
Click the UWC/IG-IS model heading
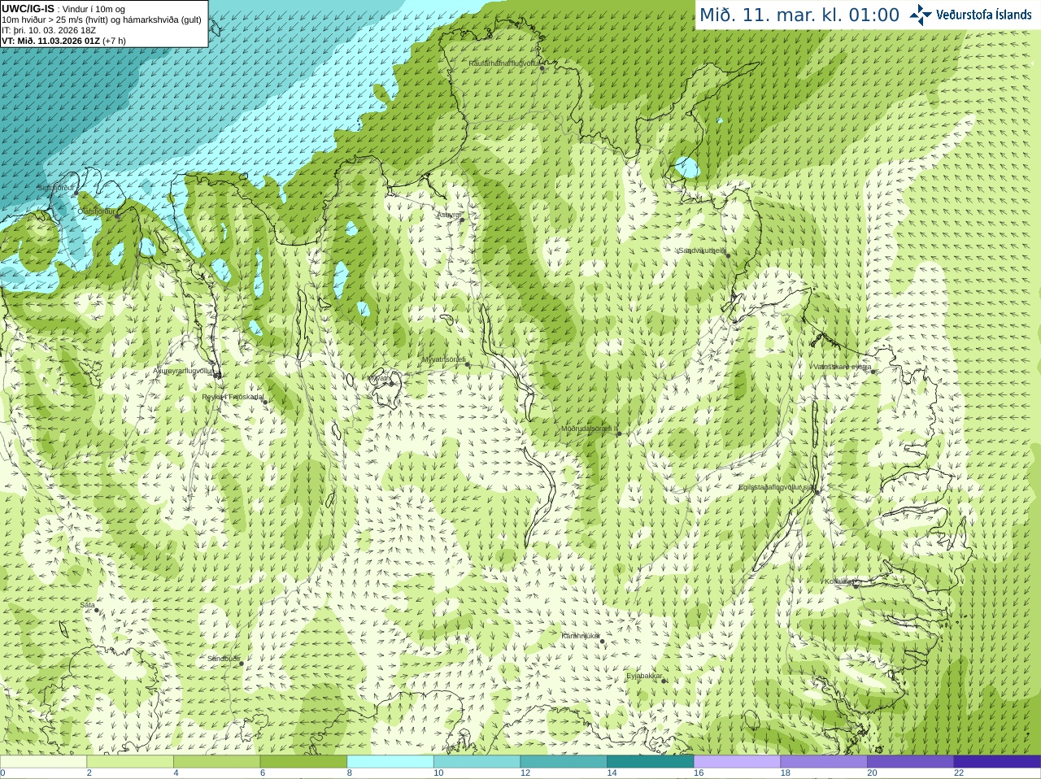pos(28,9)
